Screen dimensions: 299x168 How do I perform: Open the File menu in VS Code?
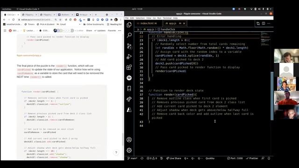[127, 18]
